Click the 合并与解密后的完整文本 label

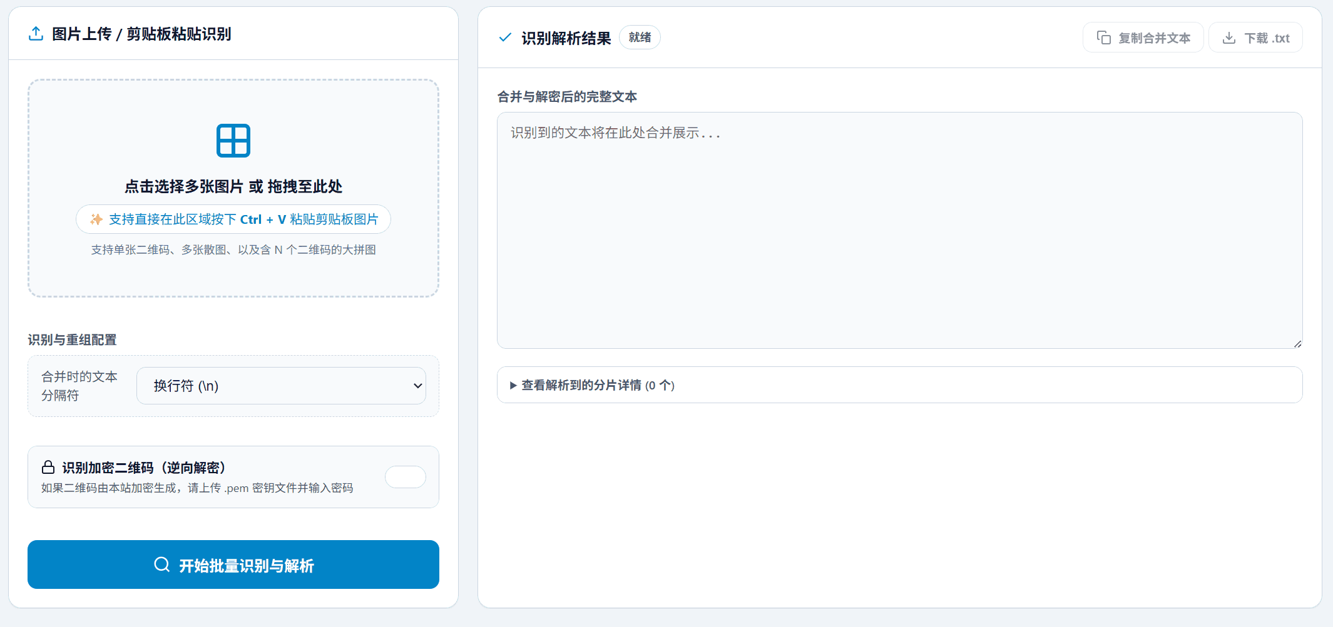click(x=567, y=96)
